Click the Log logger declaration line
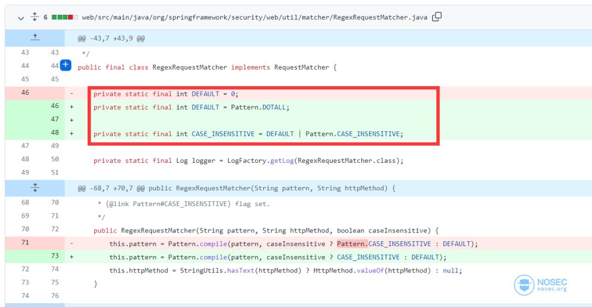 click(248, 161)
